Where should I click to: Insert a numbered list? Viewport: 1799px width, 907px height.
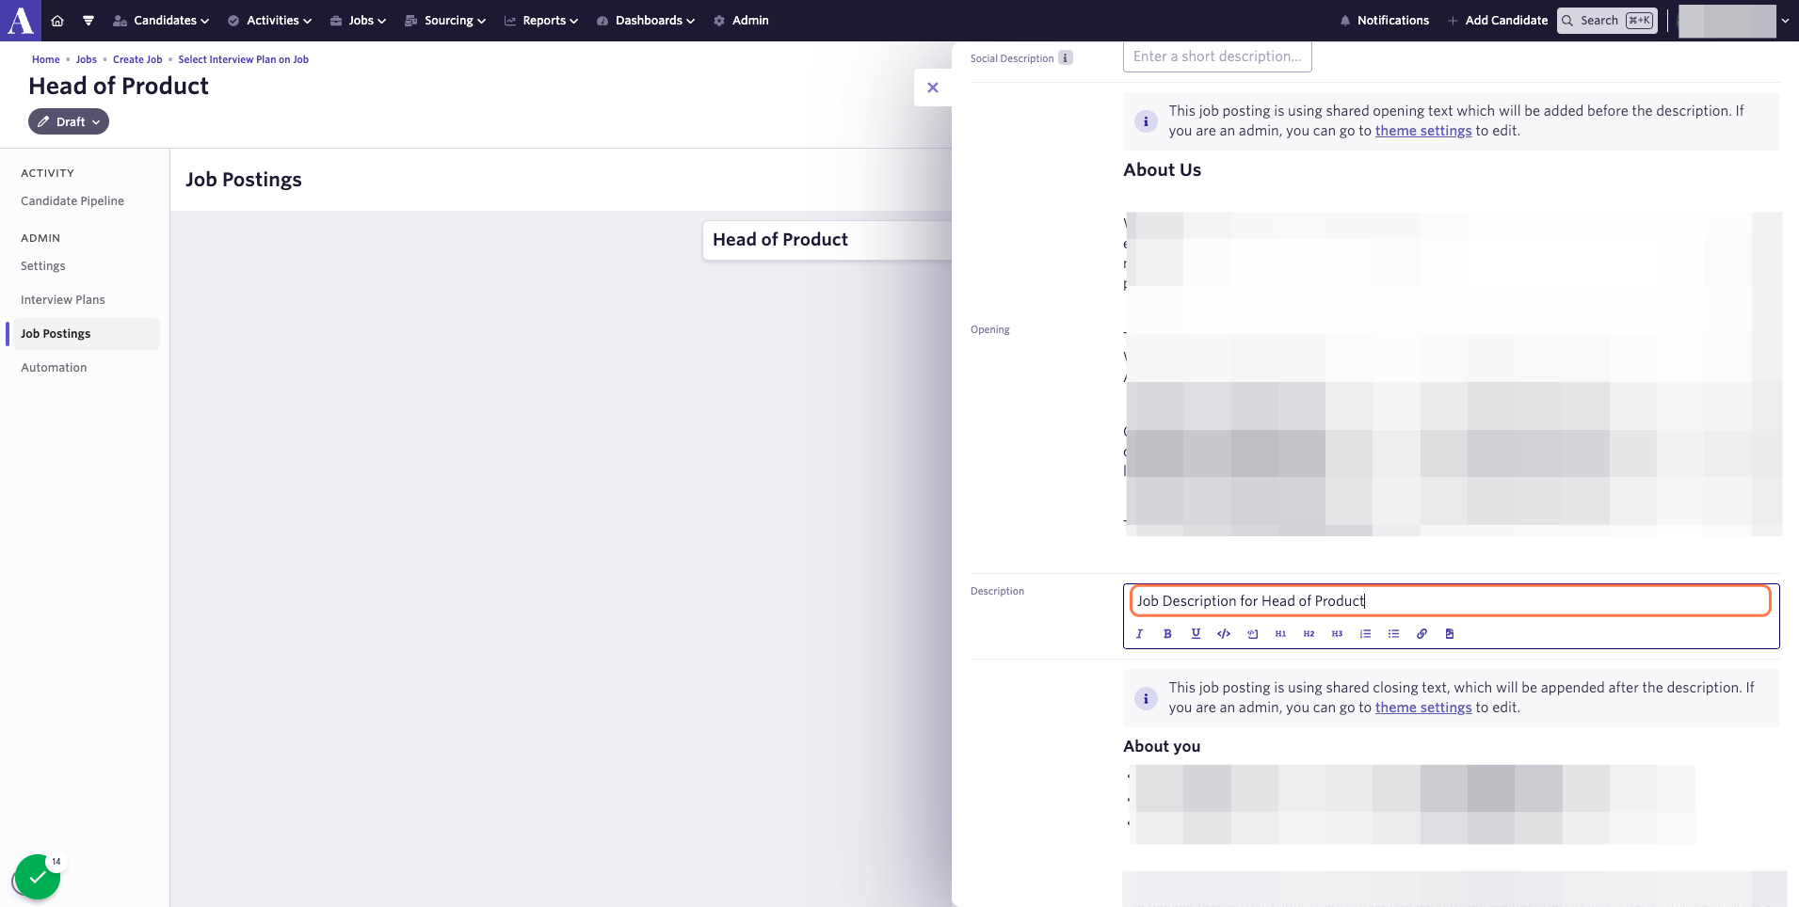[x=1365, y=634]
